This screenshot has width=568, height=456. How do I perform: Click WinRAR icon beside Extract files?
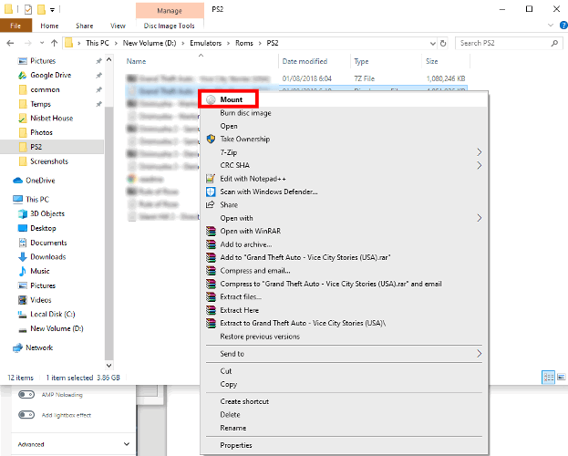(211, 297)
